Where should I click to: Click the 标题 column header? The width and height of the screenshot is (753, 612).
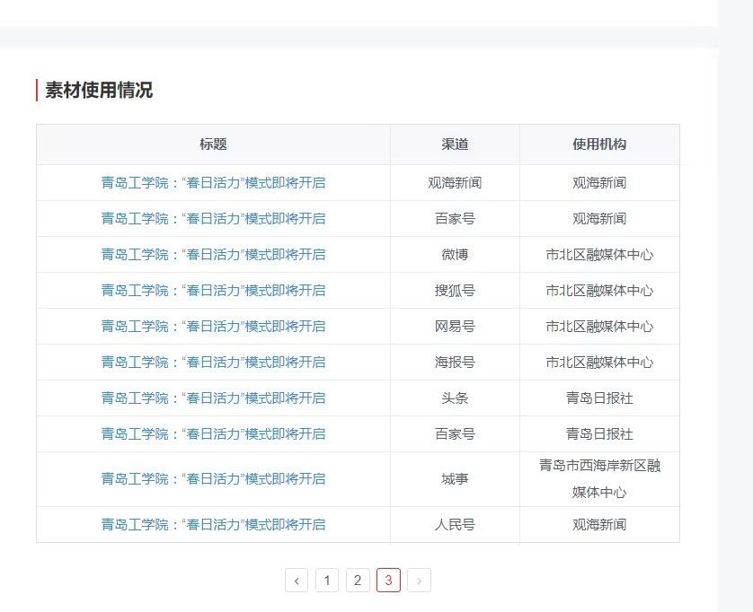click(x=213, y=144)
